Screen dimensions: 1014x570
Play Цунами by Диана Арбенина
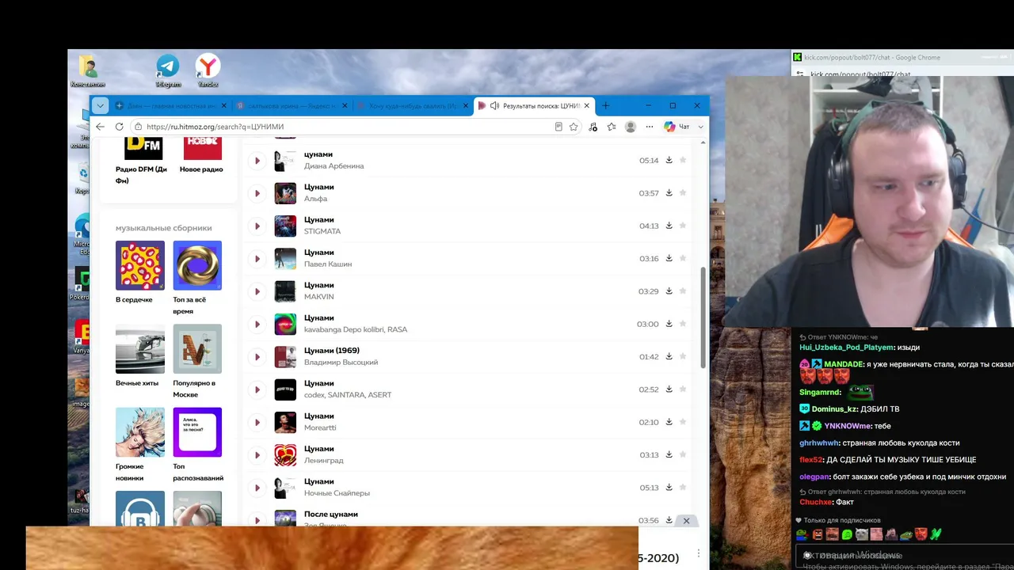[257, 161]
